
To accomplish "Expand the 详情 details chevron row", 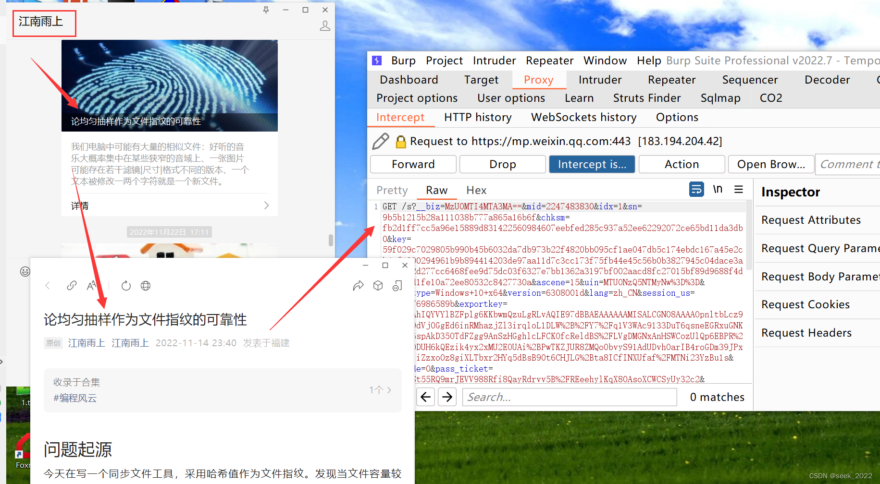I will (170, 206).
